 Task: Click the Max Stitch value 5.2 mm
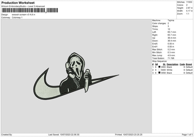[171, 49]
